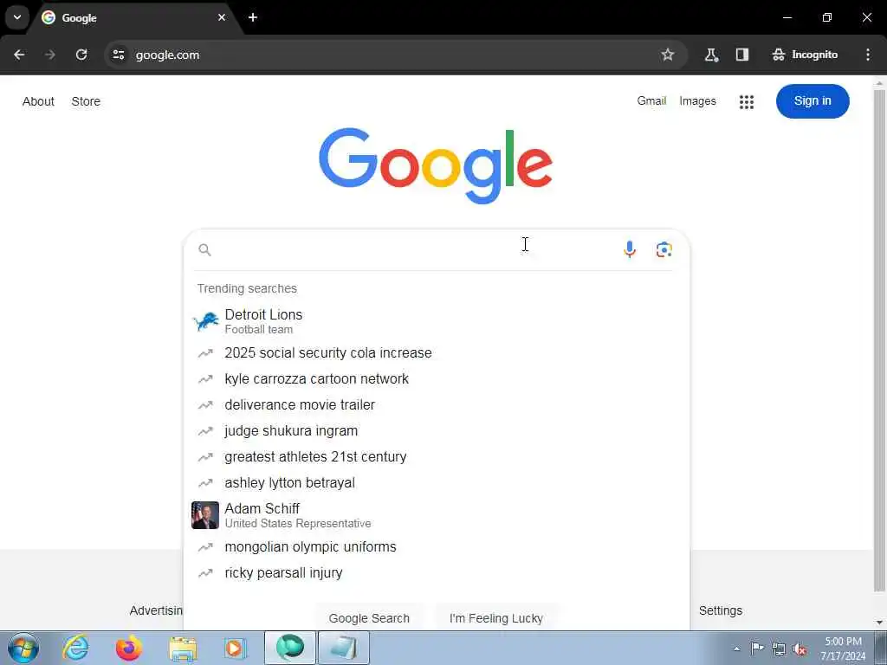The width and height of the screenshot is (887, 665).
Task: Select ashley lytton betrayal suggestion
Action: pos(437,483)
